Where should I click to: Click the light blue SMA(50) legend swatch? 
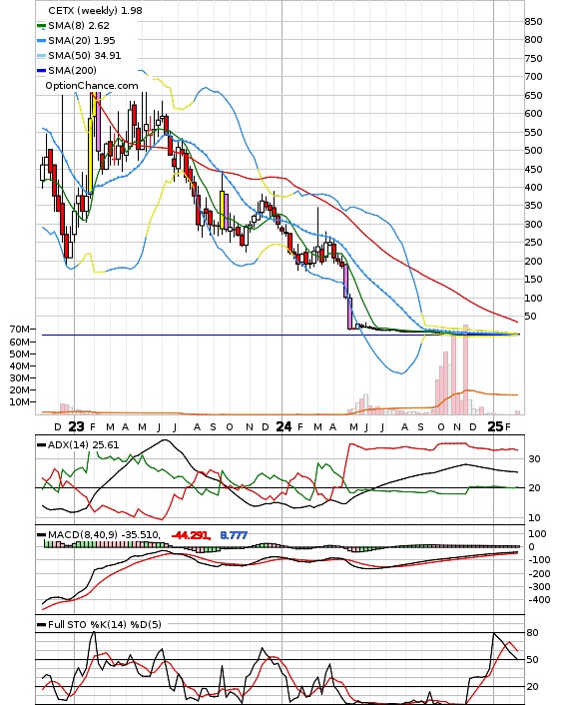41,55
